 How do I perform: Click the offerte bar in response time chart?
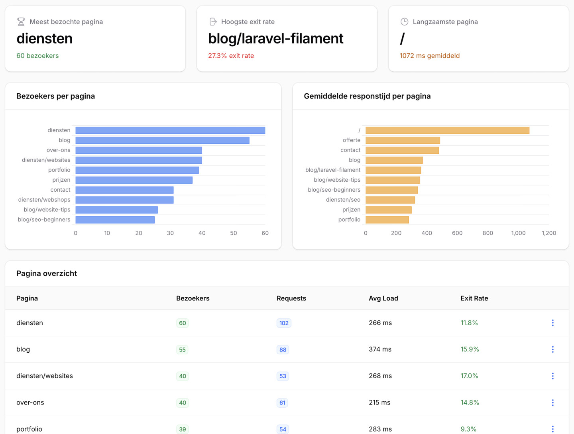coord(403,140)
